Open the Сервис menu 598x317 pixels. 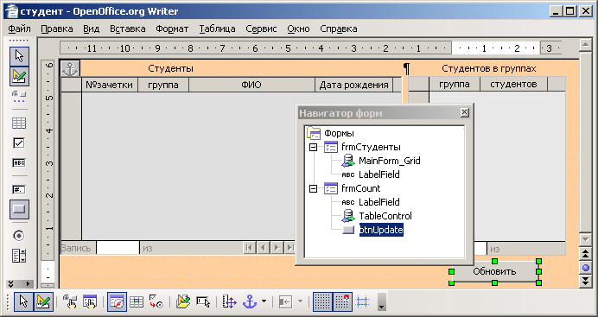click(x=261, y=29)
